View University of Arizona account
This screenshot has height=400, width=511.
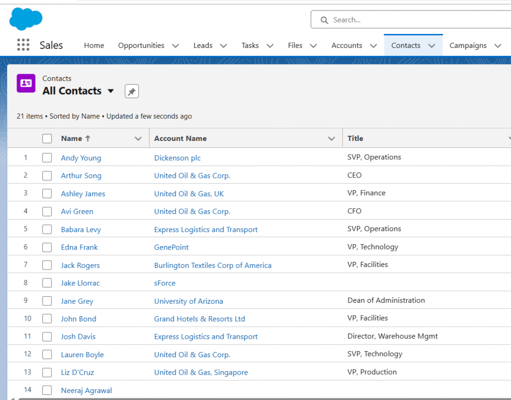[x=189, y=301]
